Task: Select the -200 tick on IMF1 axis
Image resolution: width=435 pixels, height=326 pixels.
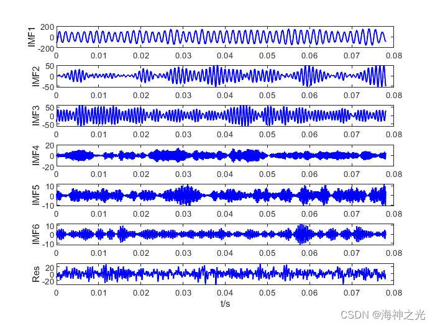Action: 46,49
